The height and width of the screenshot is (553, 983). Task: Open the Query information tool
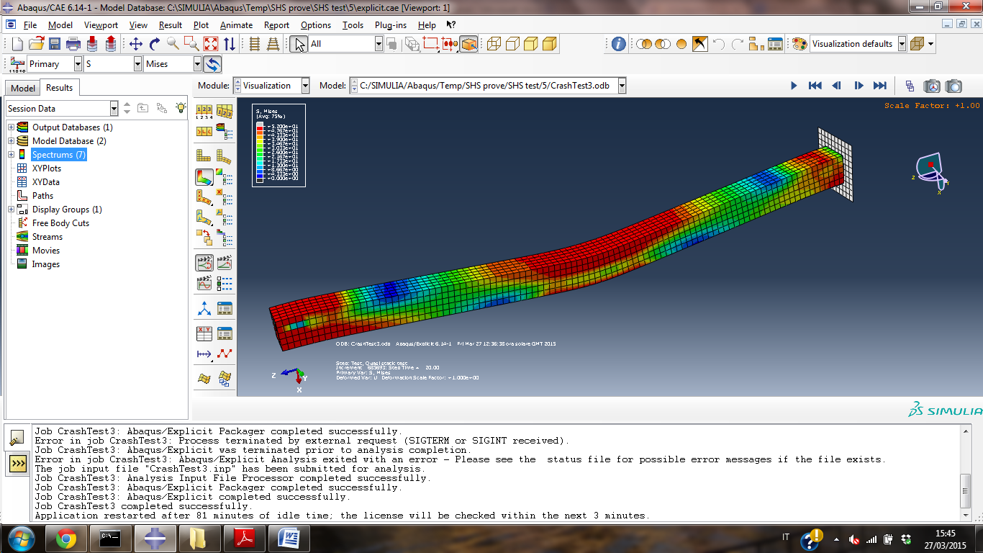[x=618, y=44]
